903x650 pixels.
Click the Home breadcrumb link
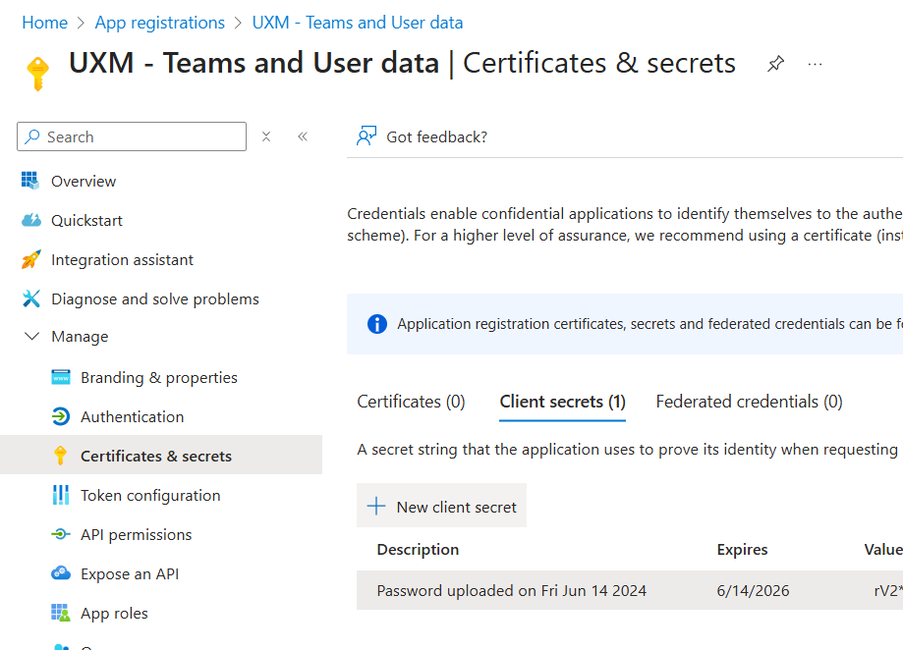(x=44, y=22)
